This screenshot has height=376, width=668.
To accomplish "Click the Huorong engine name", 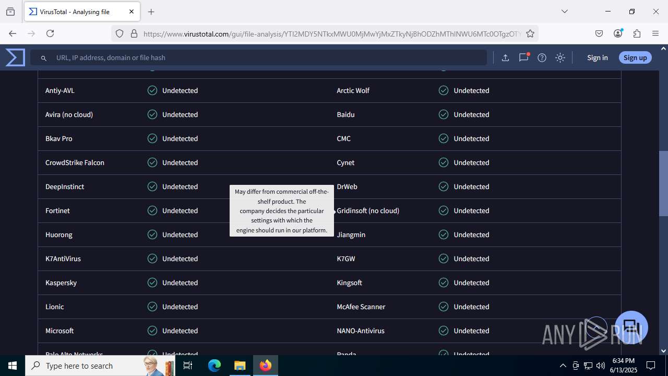I will 59,234.
